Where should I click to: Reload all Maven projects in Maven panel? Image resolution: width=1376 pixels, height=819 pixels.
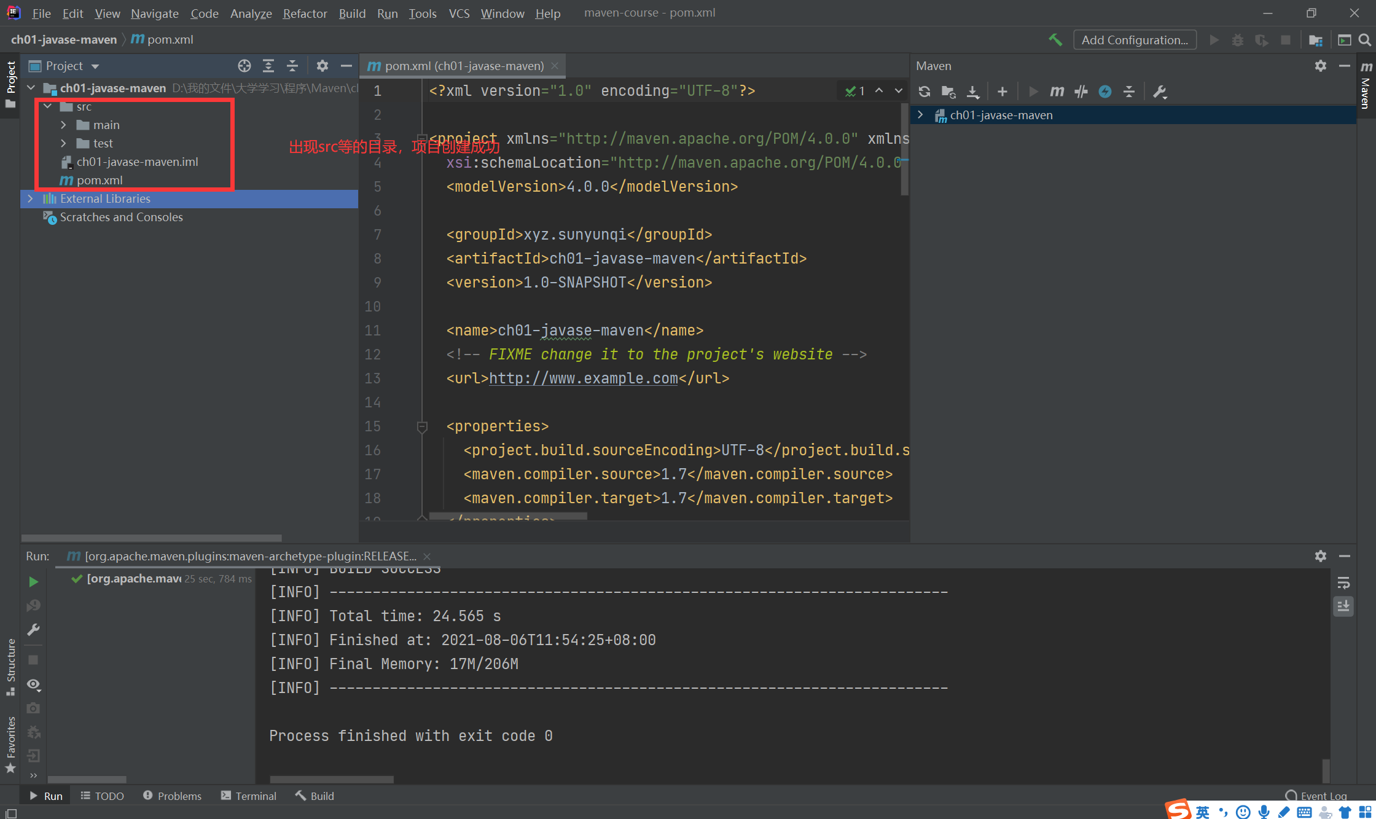[x=924, y=92]
